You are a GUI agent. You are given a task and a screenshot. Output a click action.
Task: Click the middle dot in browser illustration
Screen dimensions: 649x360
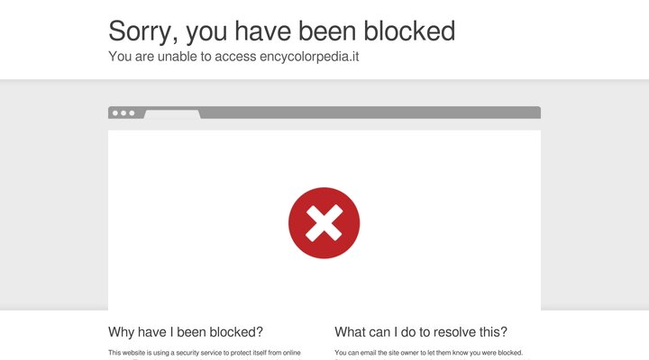click(123, 113)
